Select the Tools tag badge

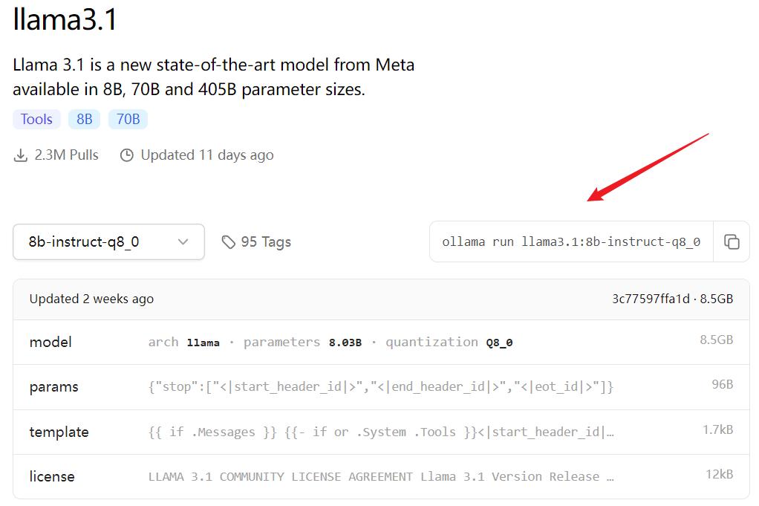click(36, 119)
